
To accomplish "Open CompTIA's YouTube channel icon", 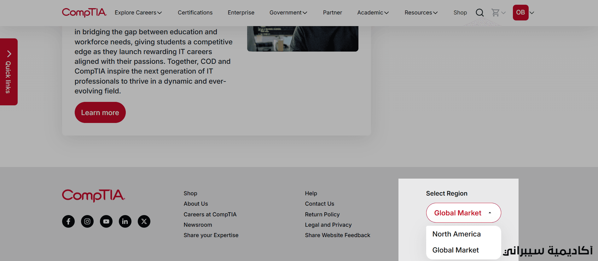I will coord(106,221).
